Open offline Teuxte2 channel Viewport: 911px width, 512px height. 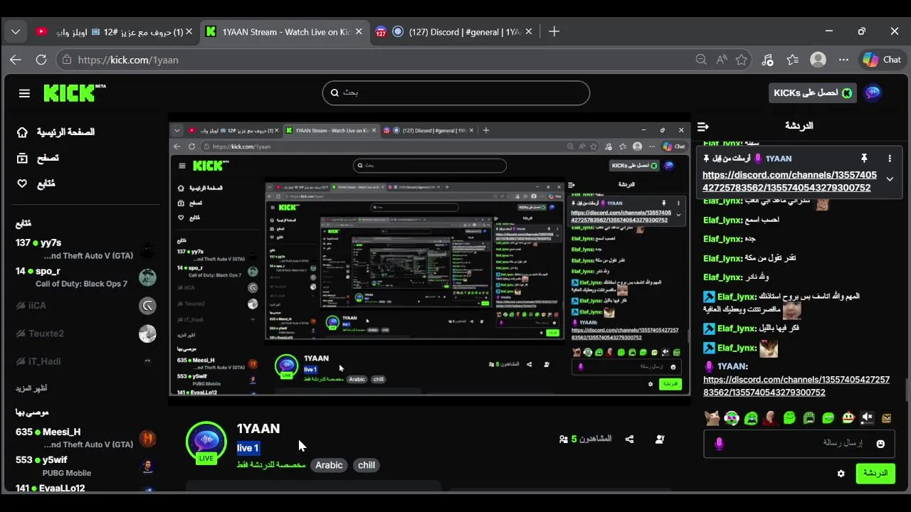[85, 334]
